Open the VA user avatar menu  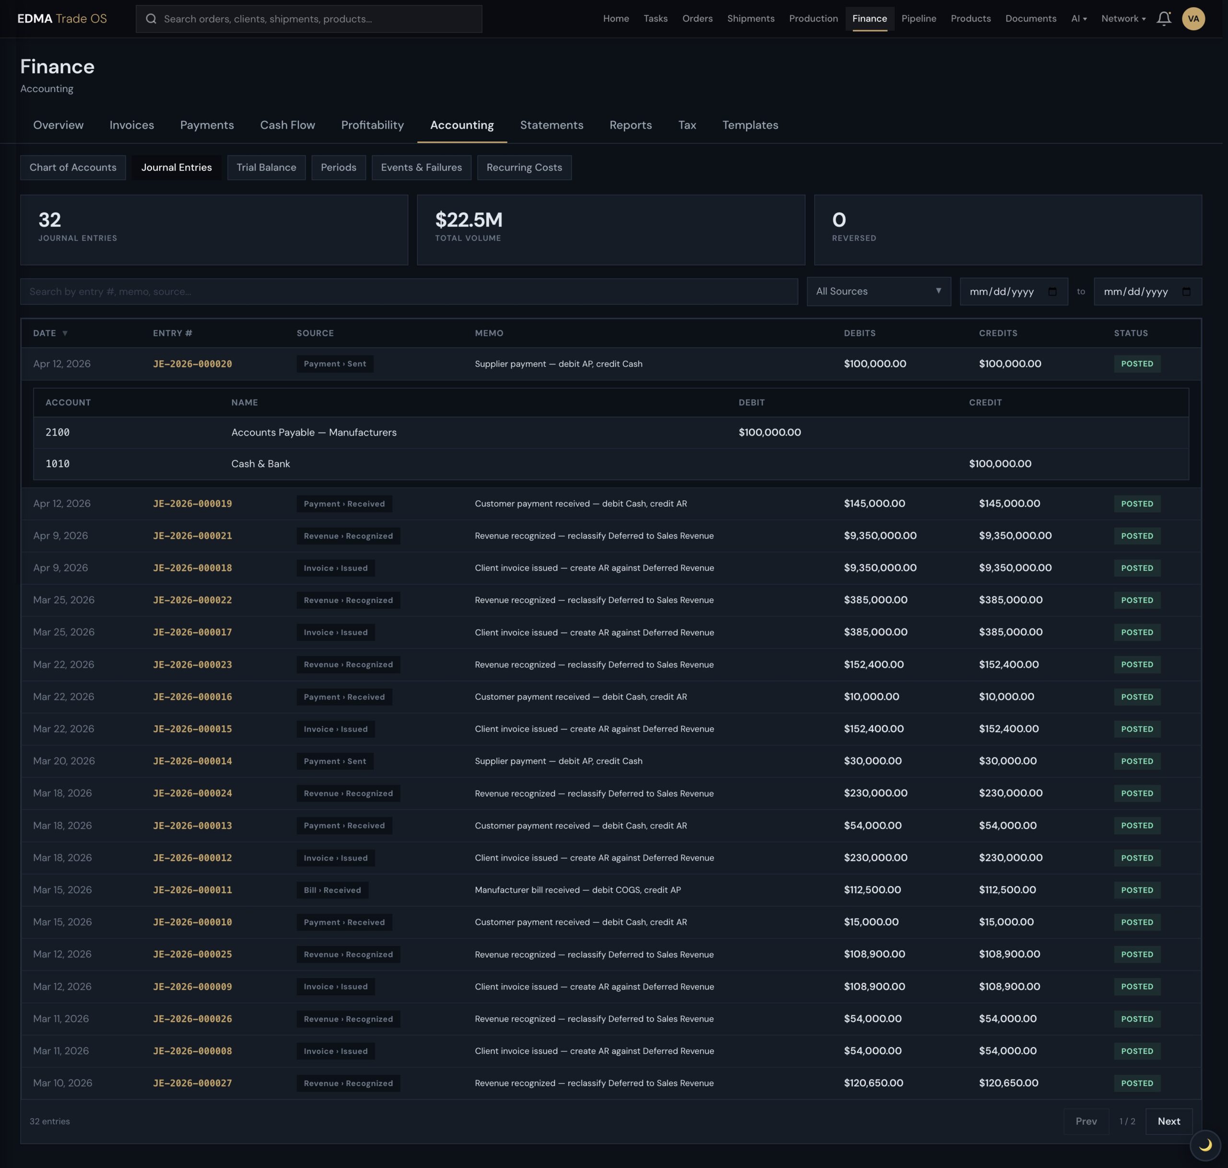tap(1193, 19)
